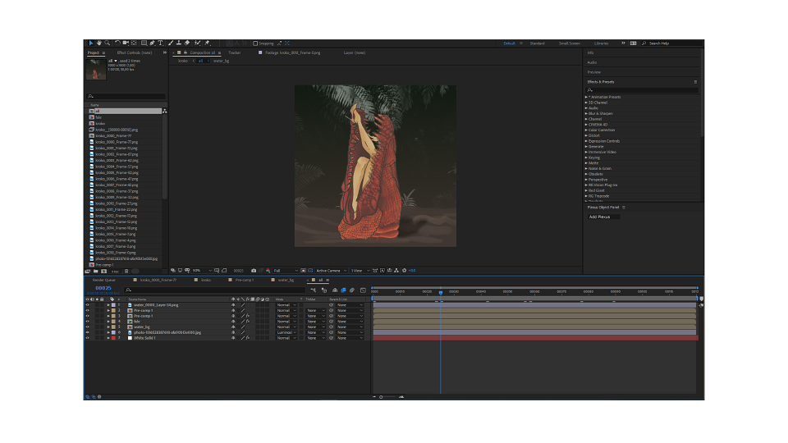Open the resolution Full dropdown
Image resolution: width=788 pixels, height=443 pixels.
pos(286,270)
